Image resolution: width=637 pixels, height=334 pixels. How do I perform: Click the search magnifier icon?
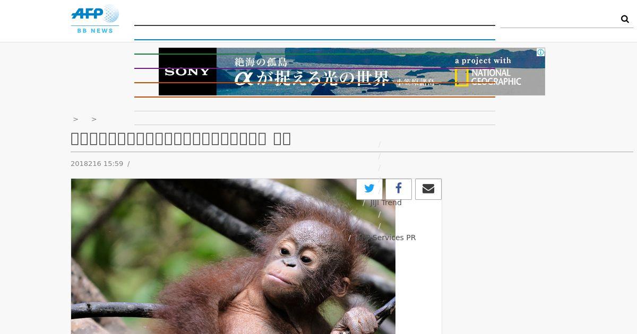point(625,19)
